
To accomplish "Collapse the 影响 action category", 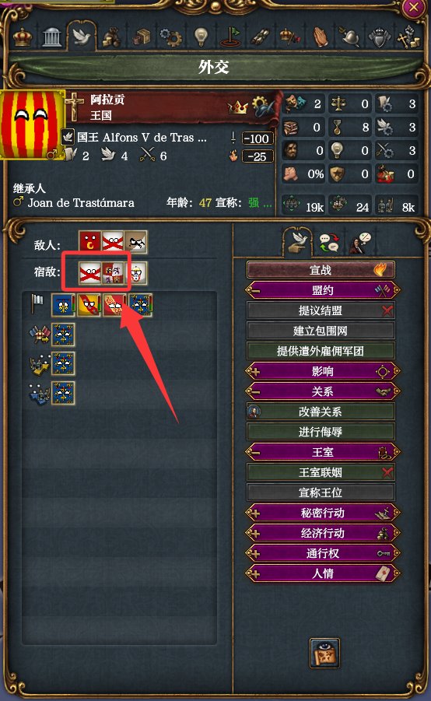I will (322, 372).
